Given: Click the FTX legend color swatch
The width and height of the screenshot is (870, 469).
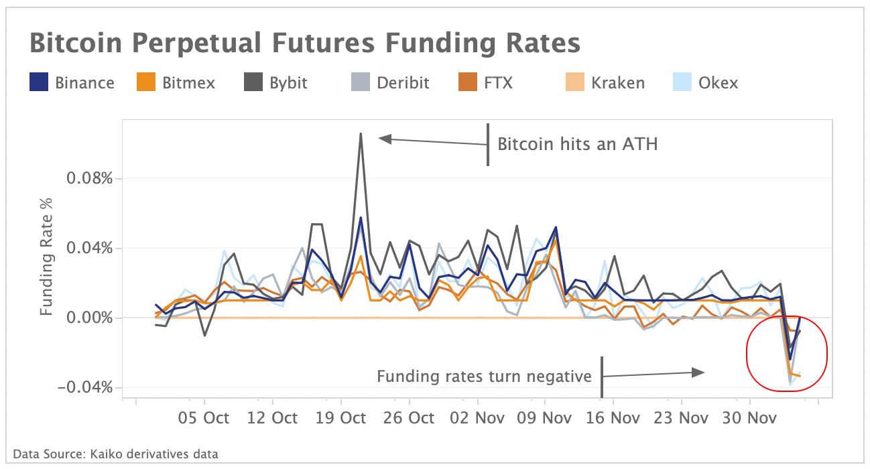Looking at the screenshot, I should pyautogui.click(x=467, y=82).
